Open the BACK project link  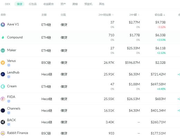[11, 120]
